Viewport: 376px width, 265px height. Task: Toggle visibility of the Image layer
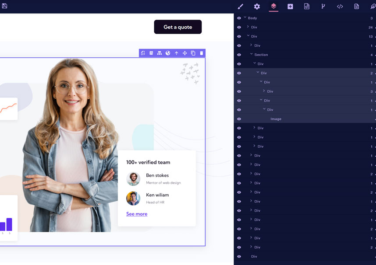click(239, 119)
